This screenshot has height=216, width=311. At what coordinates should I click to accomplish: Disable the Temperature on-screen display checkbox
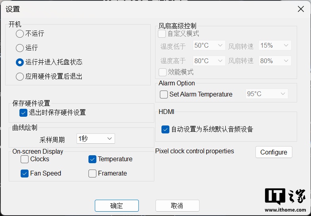pyautogui.click(x=92, y=159)
